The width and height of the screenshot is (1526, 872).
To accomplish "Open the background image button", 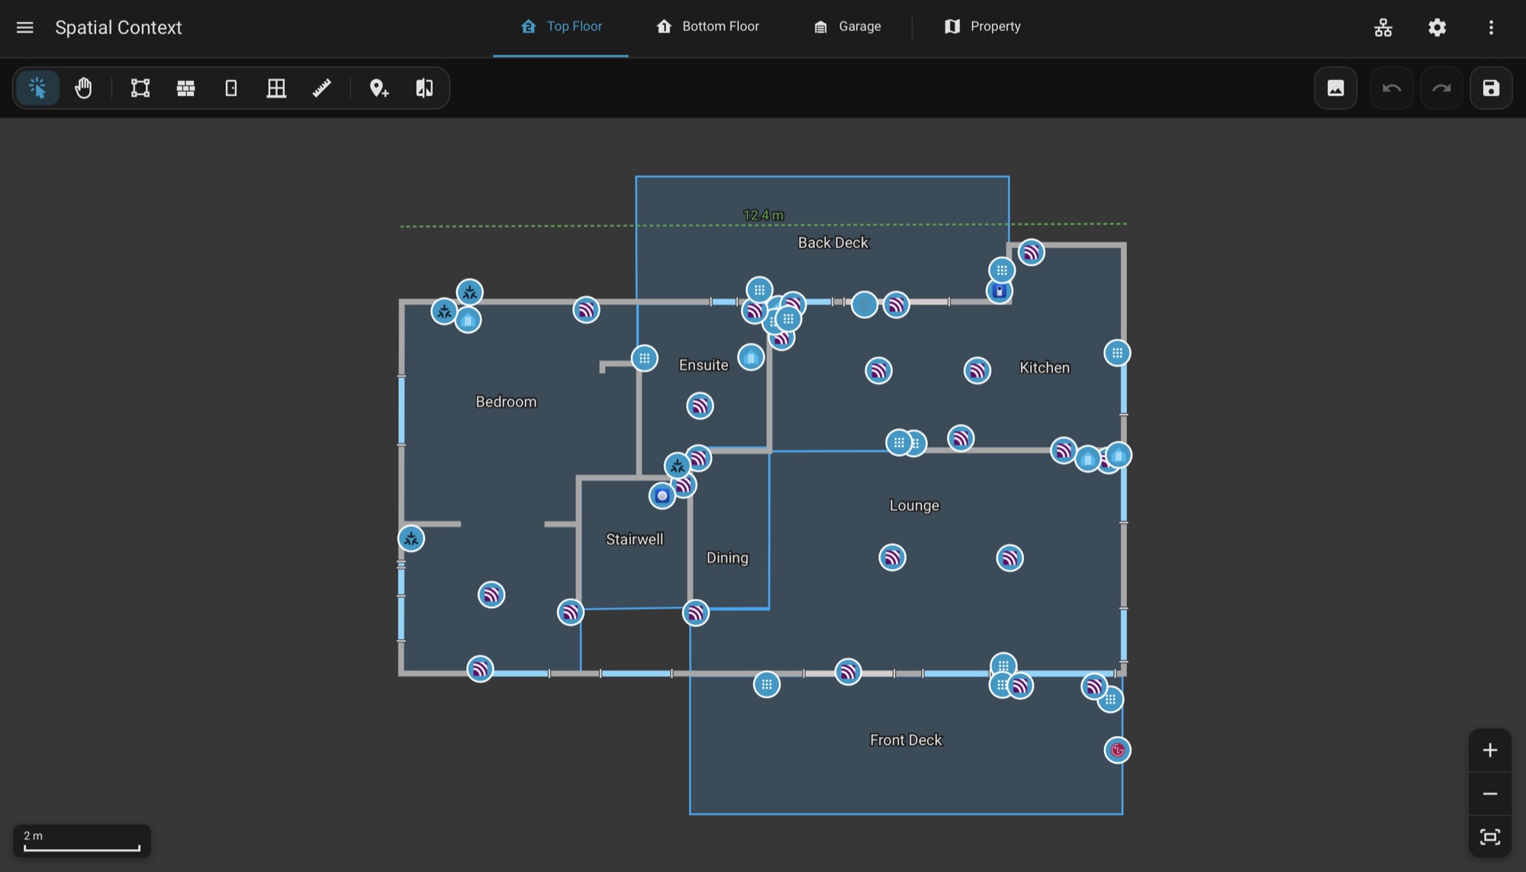I will point(1335,88).
